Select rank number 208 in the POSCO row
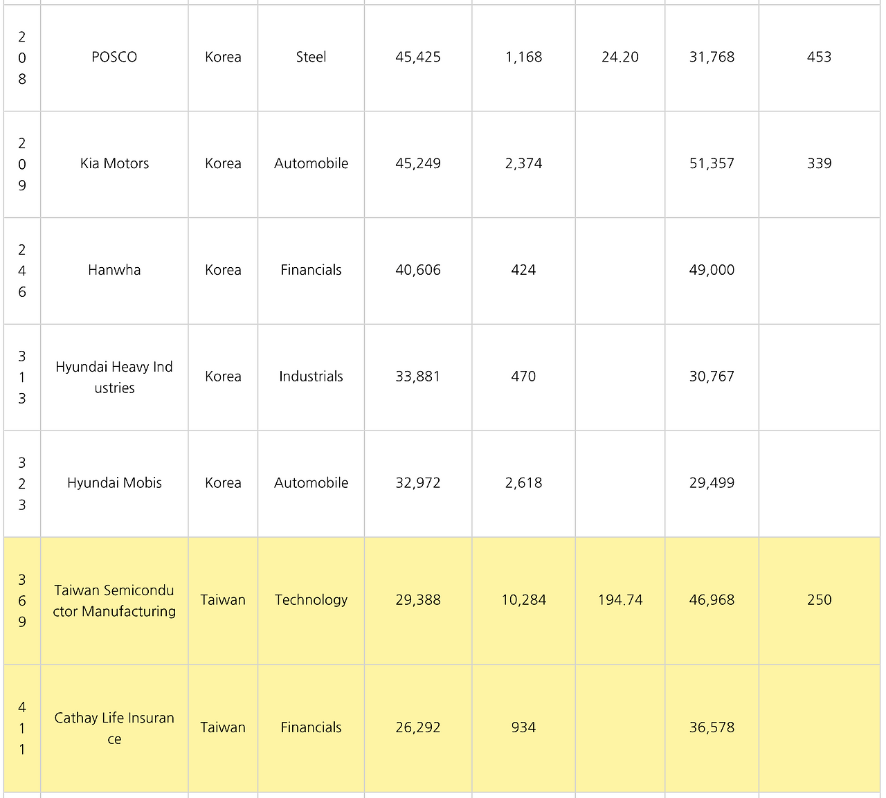Viewport: 886px width, 798px height. tap(22, 57)
